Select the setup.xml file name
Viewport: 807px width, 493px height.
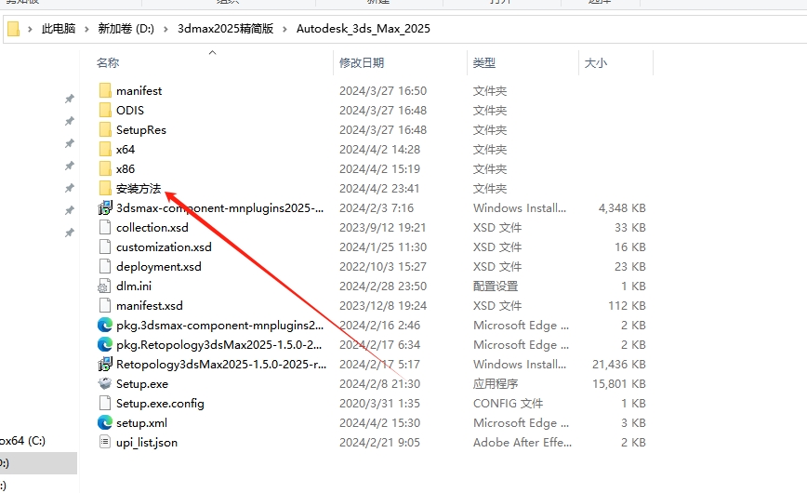click(x=141, y=423)
